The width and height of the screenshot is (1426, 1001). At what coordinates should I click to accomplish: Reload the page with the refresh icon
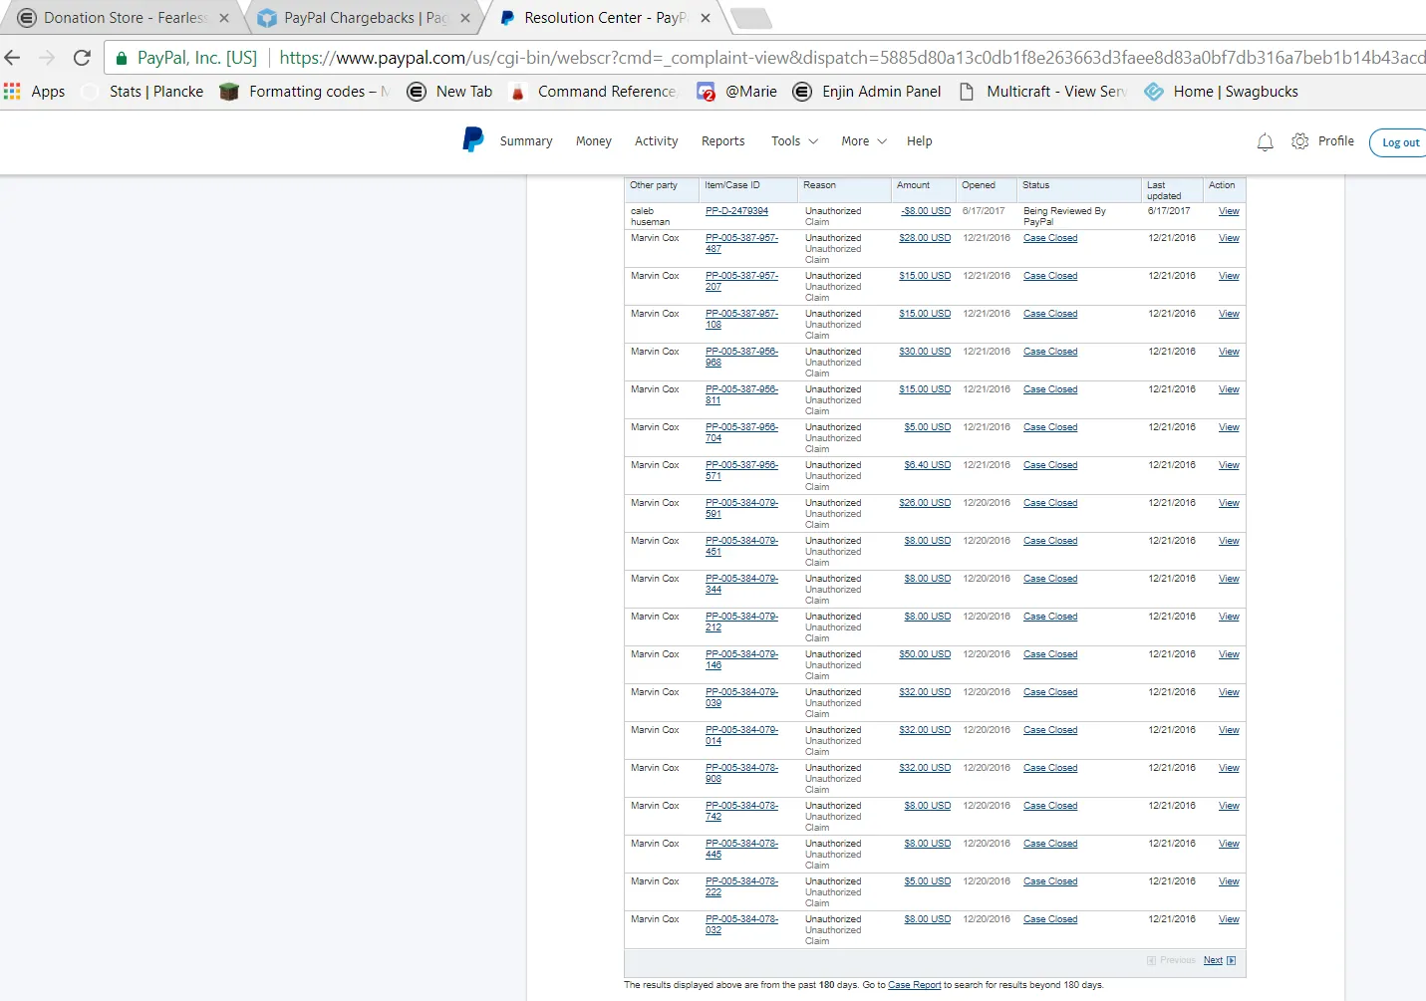(x=82, y=58)
